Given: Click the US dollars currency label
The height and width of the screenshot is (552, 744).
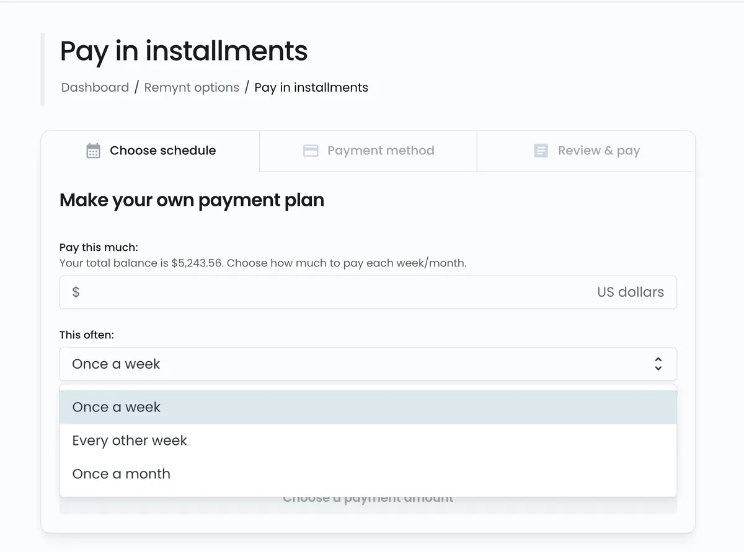Looking at the screenshot, I should point(631,292).
